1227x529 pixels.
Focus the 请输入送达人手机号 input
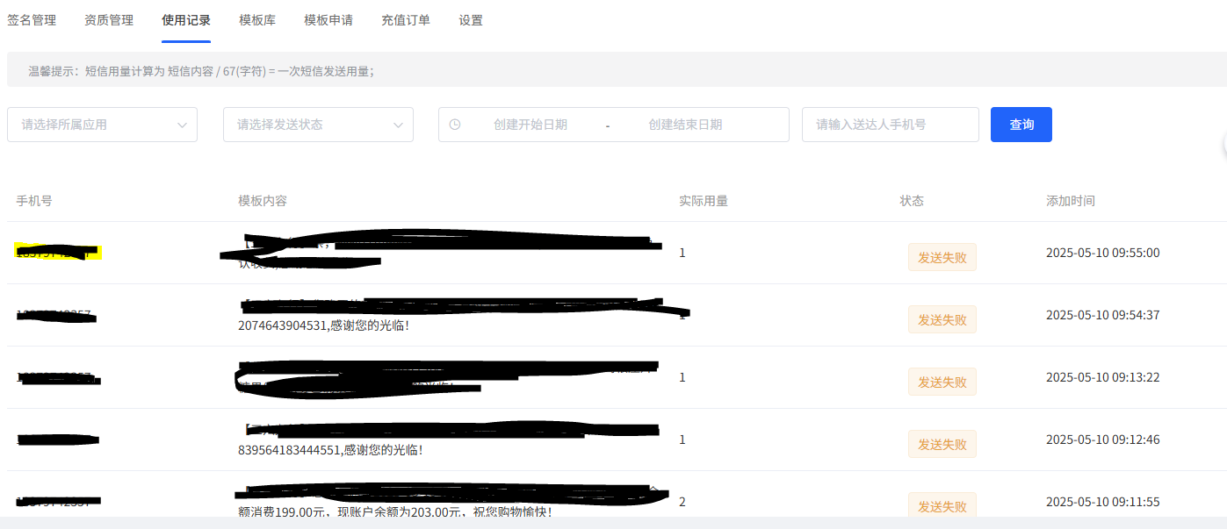point(891,125)
